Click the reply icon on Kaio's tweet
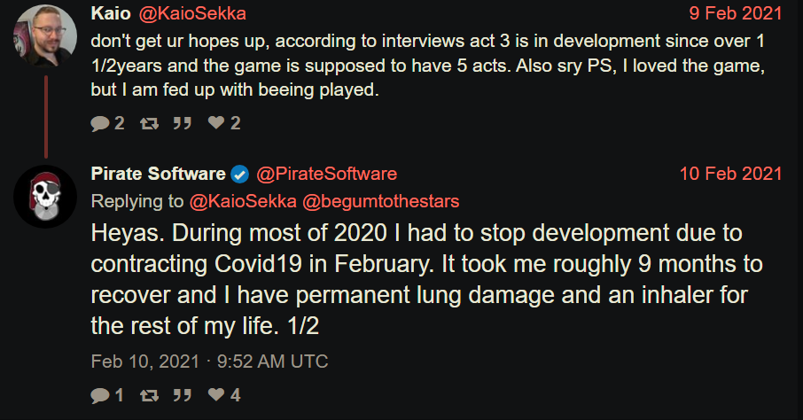Image resolution: width=803 pixels, height=420 pixels. (100, 124)
